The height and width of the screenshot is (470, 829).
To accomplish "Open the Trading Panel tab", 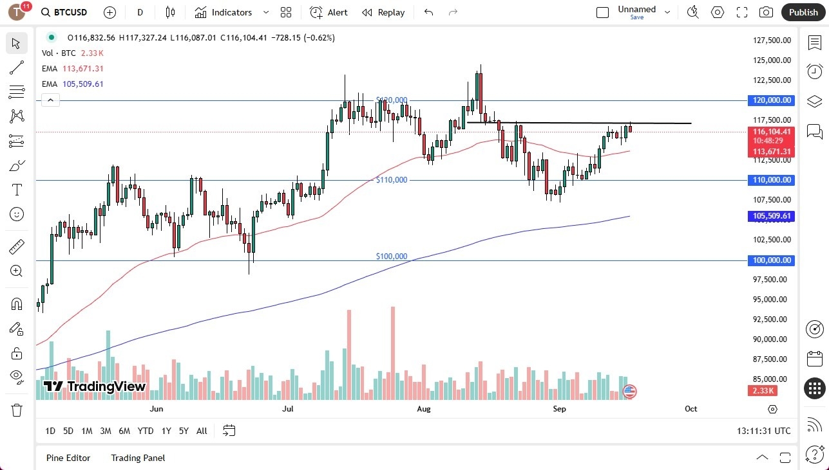I will click(x=137, y=458).
